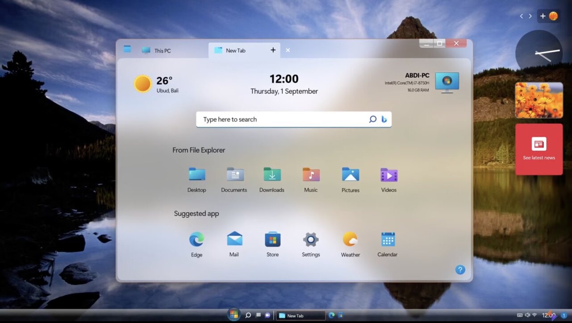This screenshot has height=323, width=572.
Task: Click the Suggested app heading
Action: [196, 214]
